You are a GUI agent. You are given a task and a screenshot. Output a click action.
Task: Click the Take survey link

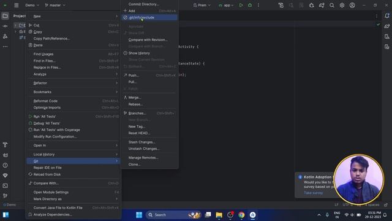(313, 193)
